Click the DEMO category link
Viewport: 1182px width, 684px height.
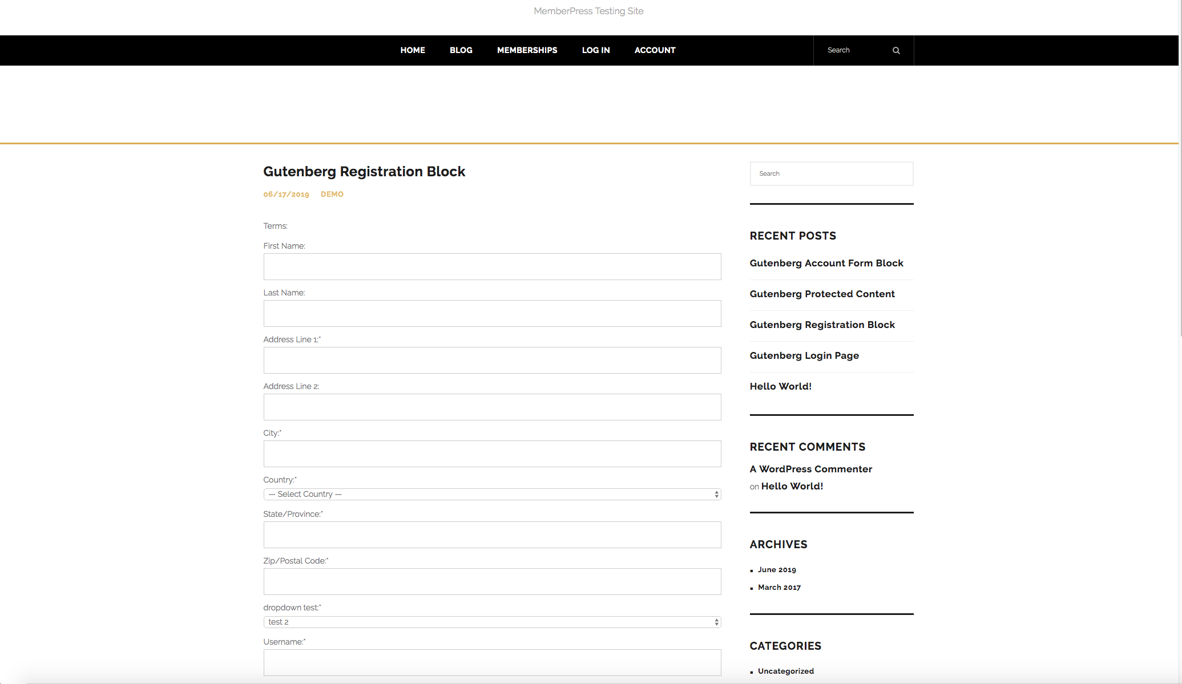332,194
